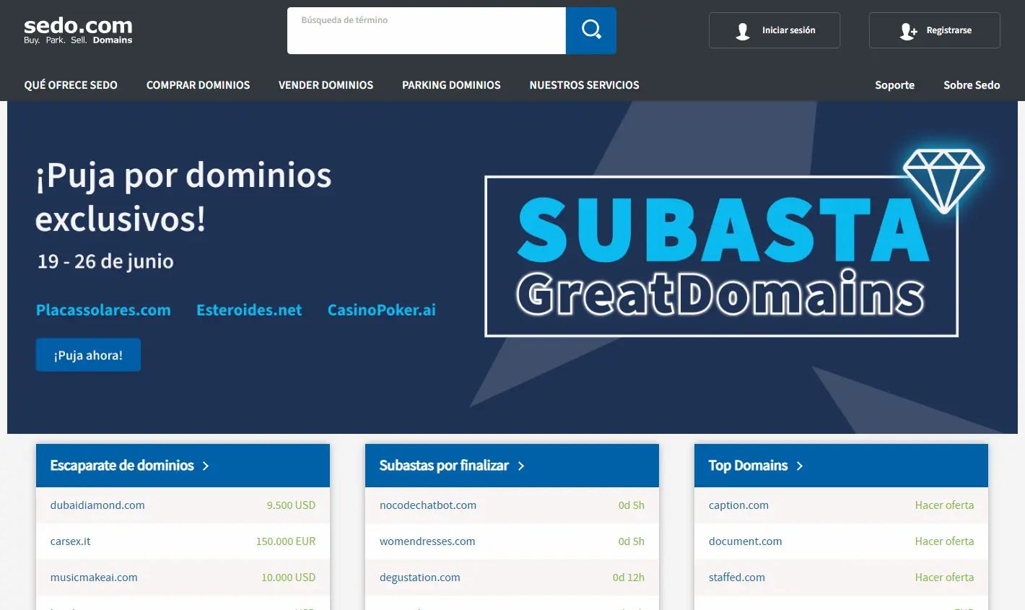
Task: Open the QUÉ OFRECE SEDO menu
Action: point(71,85)
